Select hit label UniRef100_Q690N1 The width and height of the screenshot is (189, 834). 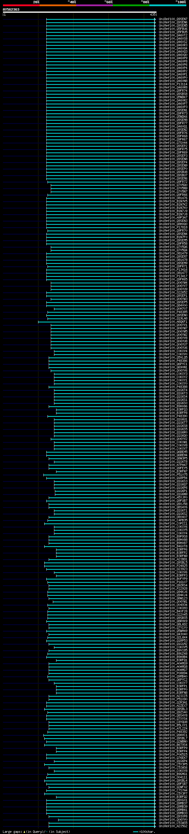(x=173, y=367)
